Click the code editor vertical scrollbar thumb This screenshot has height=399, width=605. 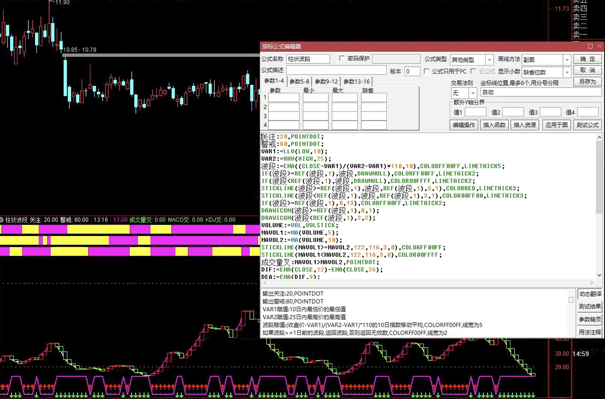point(599,177)
